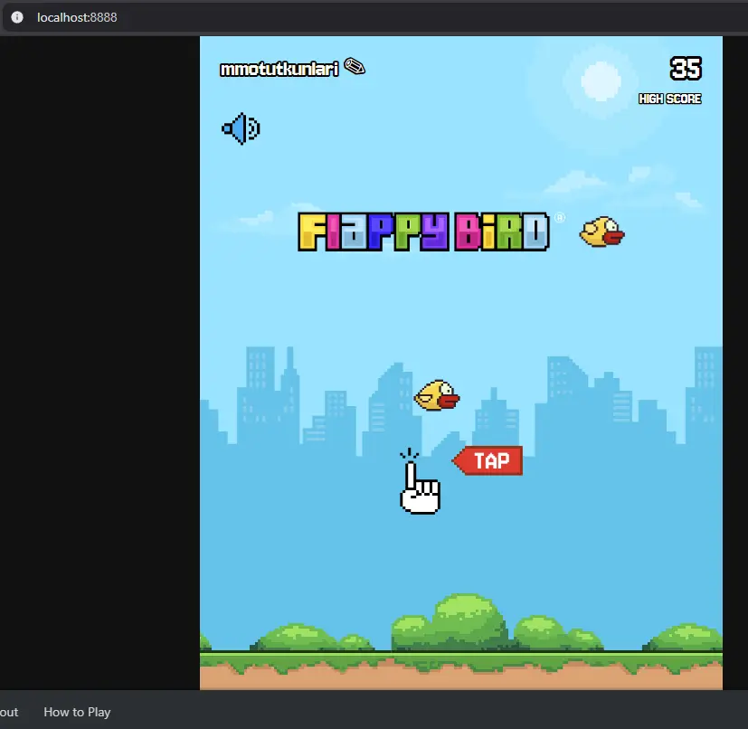
Task: Click the red TAP sign
Action: (x=488, y=460)
